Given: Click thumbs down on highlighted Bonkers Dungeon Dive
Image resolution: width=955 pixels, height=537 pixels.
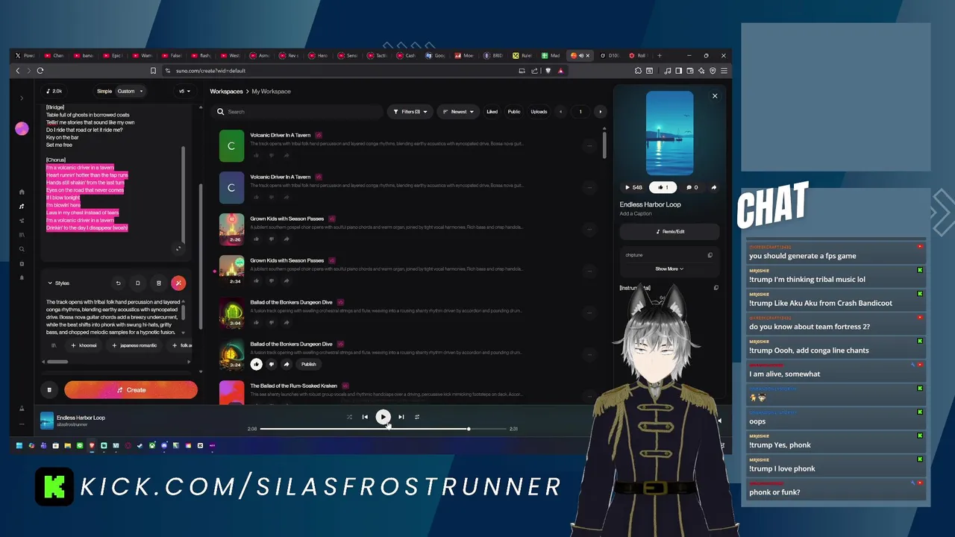Looking at the screenshot, I should (x=271, y=364).
